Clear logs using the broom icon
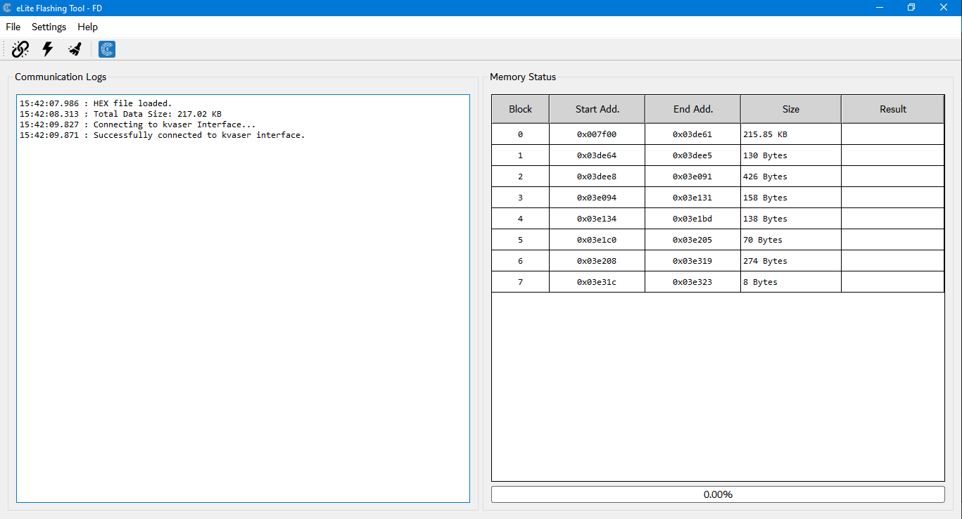 click(x=75, y=49)
